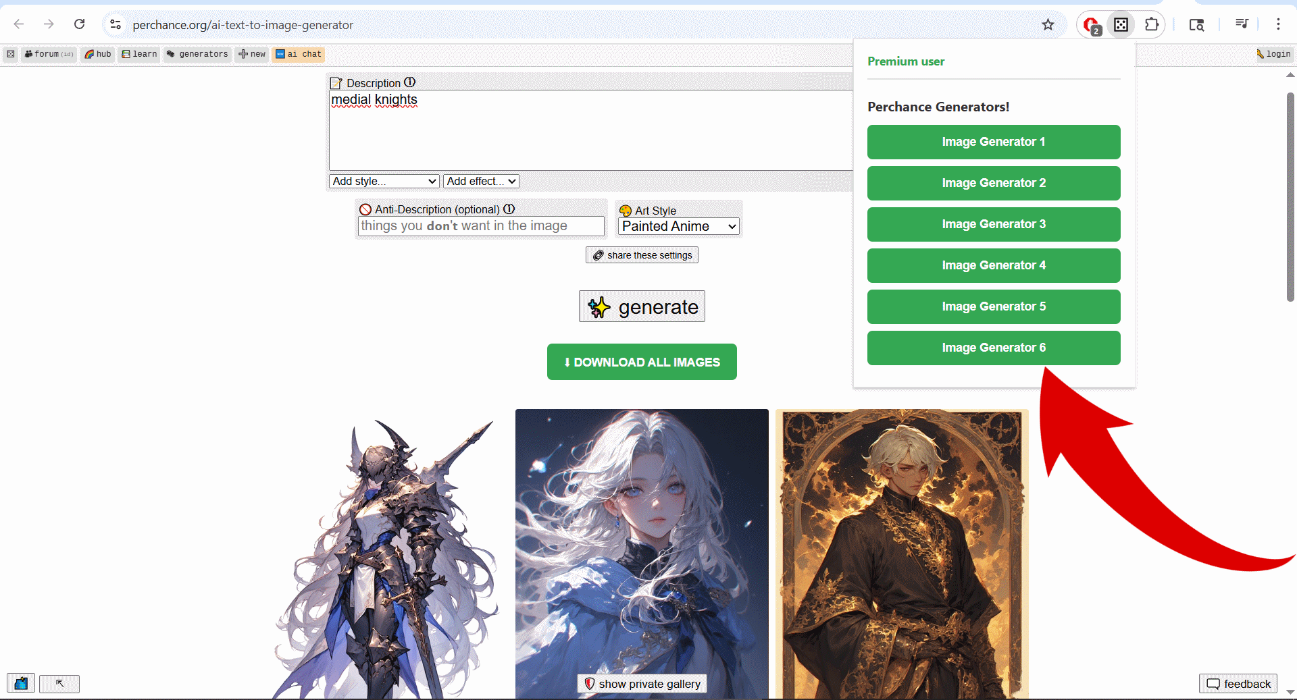The width and height of the screenshot is (1297, 700).
Task: Open the Extensions puzzle piece menu
Action: pyautogui.click(x=1152, y=25)
